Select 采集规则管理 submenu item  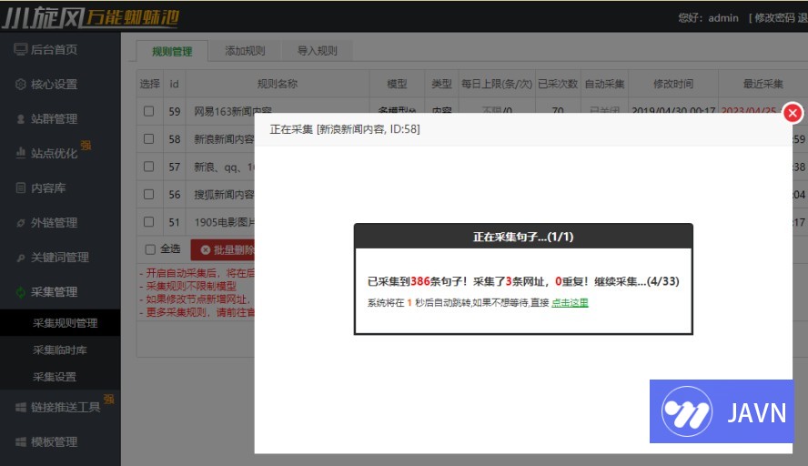pyautogui.click(x=65, y=323)
